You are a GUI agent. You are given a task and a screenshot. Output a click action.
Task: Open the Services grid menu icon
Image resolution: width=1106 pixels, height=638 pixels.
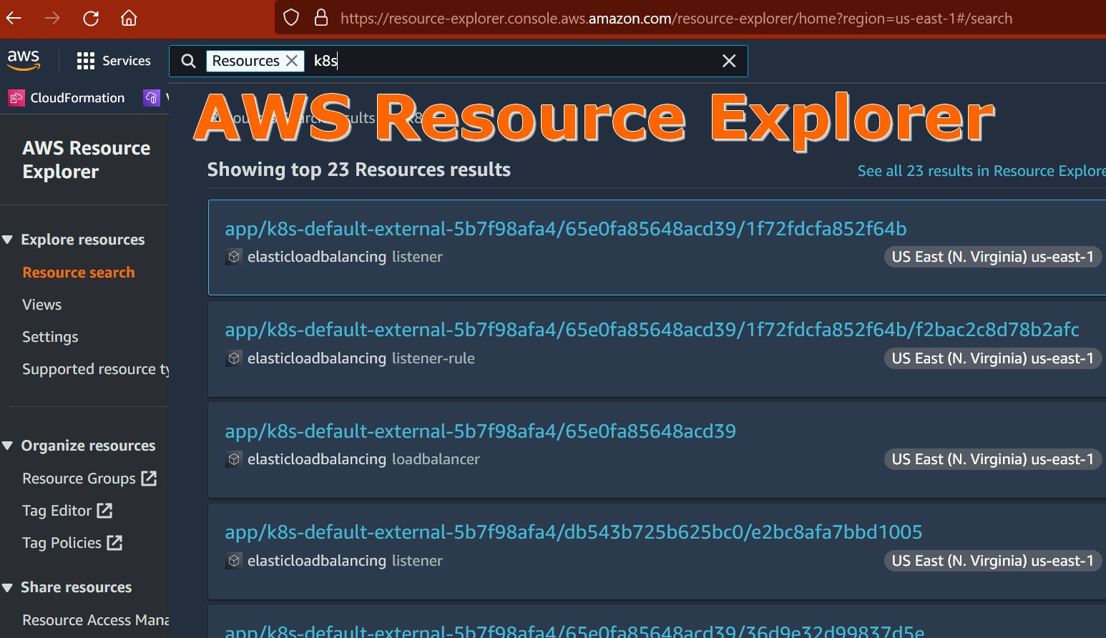tap(86, 61)
